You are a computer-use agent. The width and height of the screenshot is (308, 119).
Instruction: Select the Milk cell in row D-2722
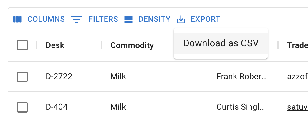[x=118, y=76]
